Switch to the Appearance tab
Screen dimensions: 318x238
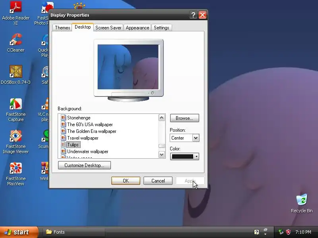(137, 28)
